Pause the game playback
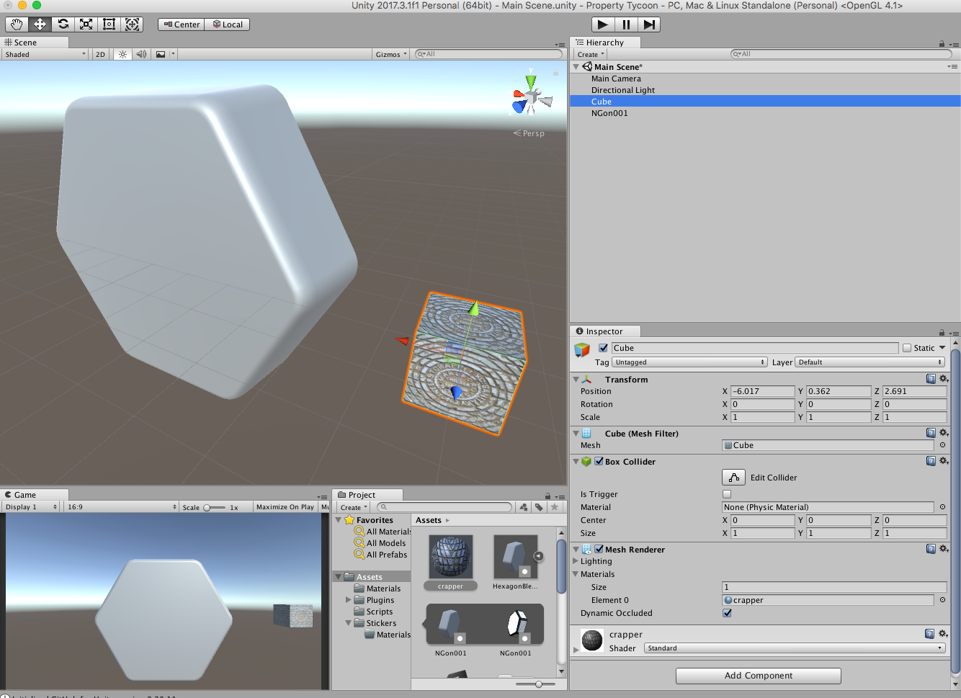 click(626, 24)
